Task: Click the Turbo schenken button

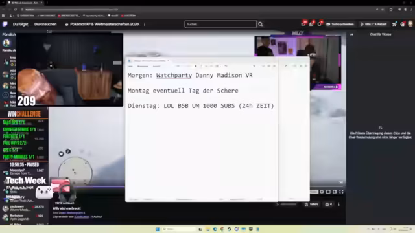Action: tap(340, 24)
